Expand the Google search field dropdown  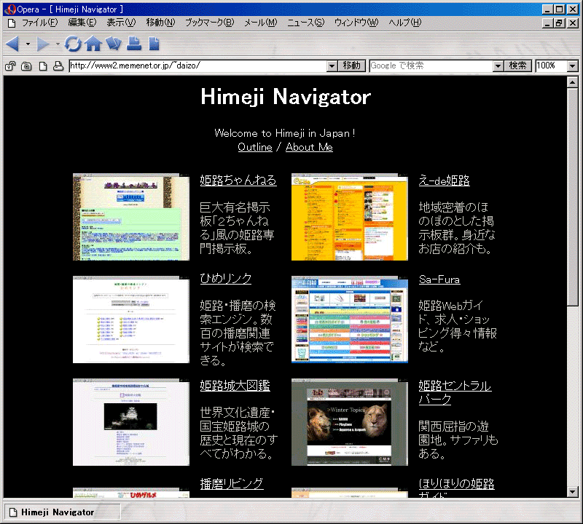coord(498,66)
